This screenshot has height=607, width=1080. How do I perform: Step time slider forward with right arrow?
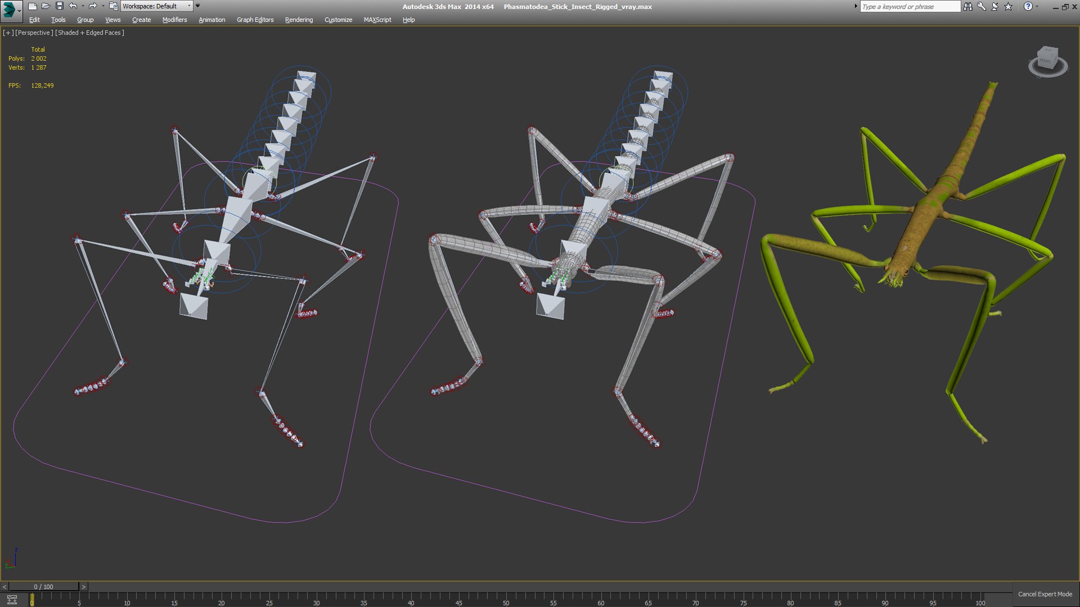tap(84, 587)
